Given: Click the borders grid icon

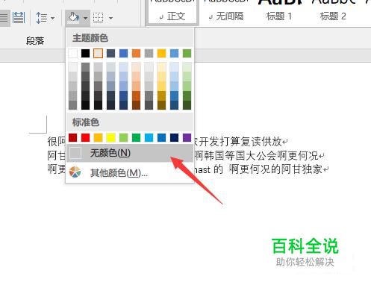Looking at the screenshot, I should 99,18.
